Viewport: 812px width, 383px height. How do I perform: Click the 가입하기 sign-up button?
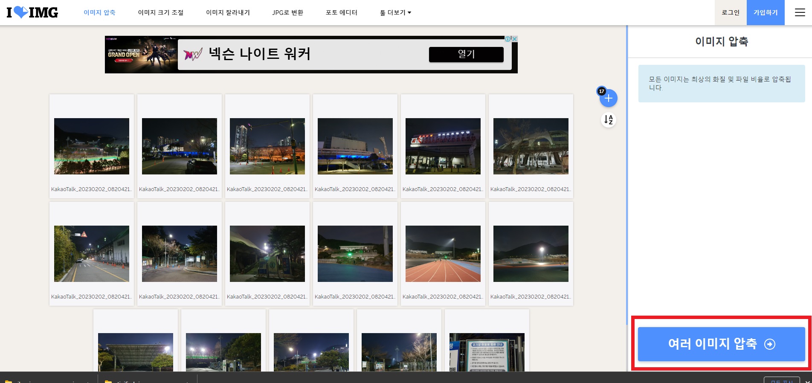coord(766,12)
